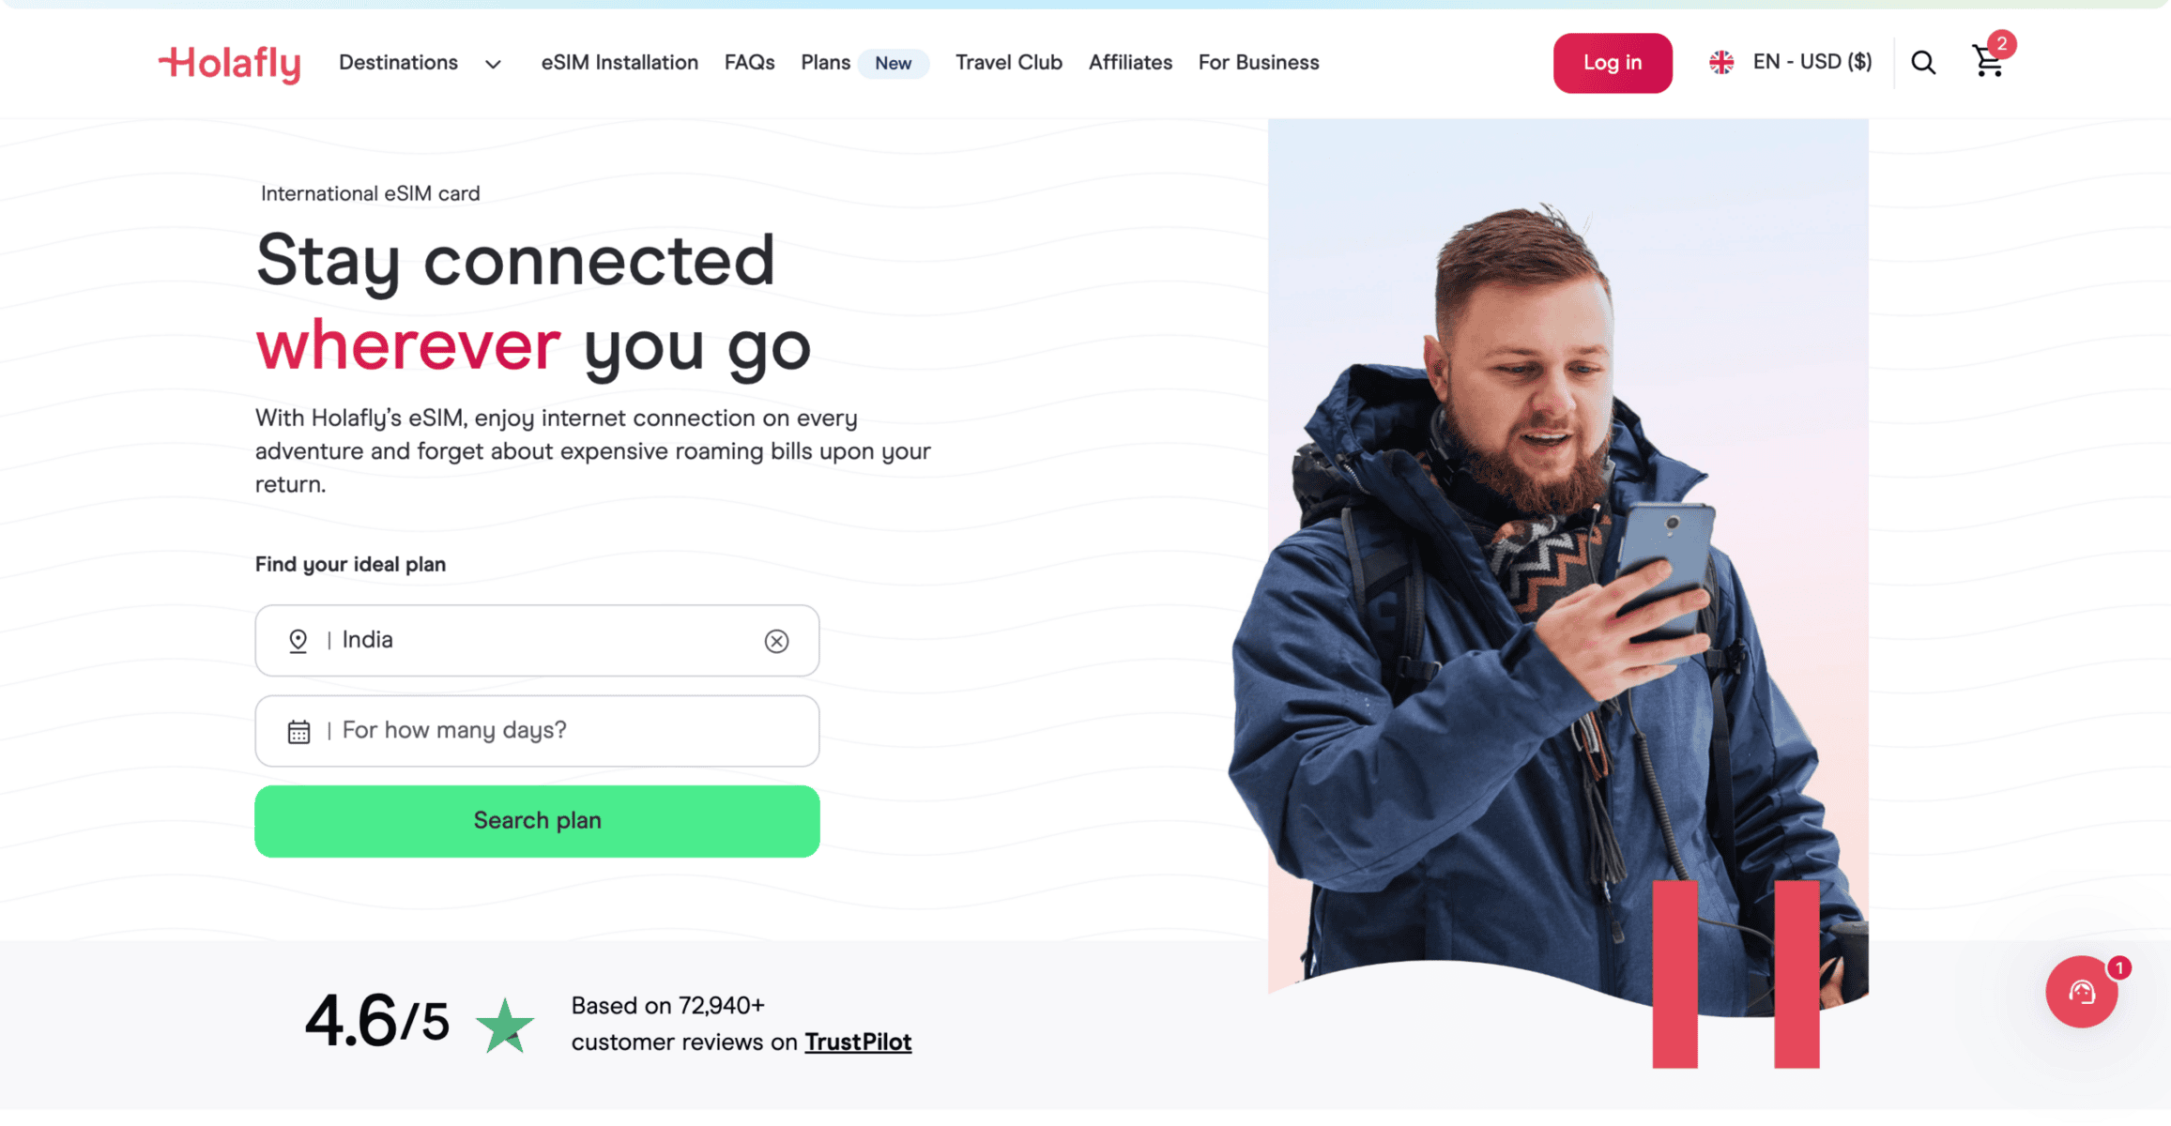Click the Log in button
Screen dimensions: 2171x1126
click(x=1613, y=63)
